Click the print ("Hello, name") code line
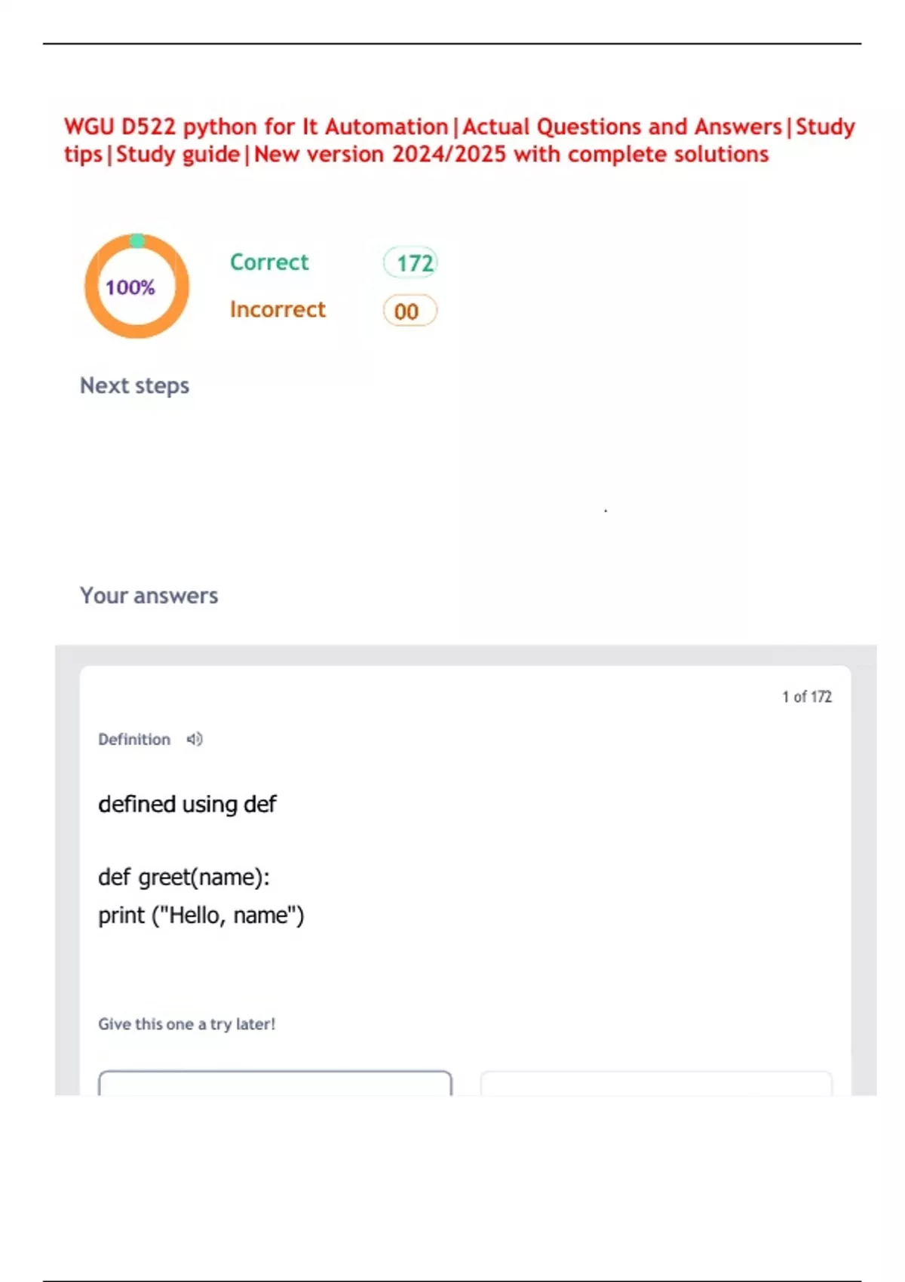 (x=201, y=915)
